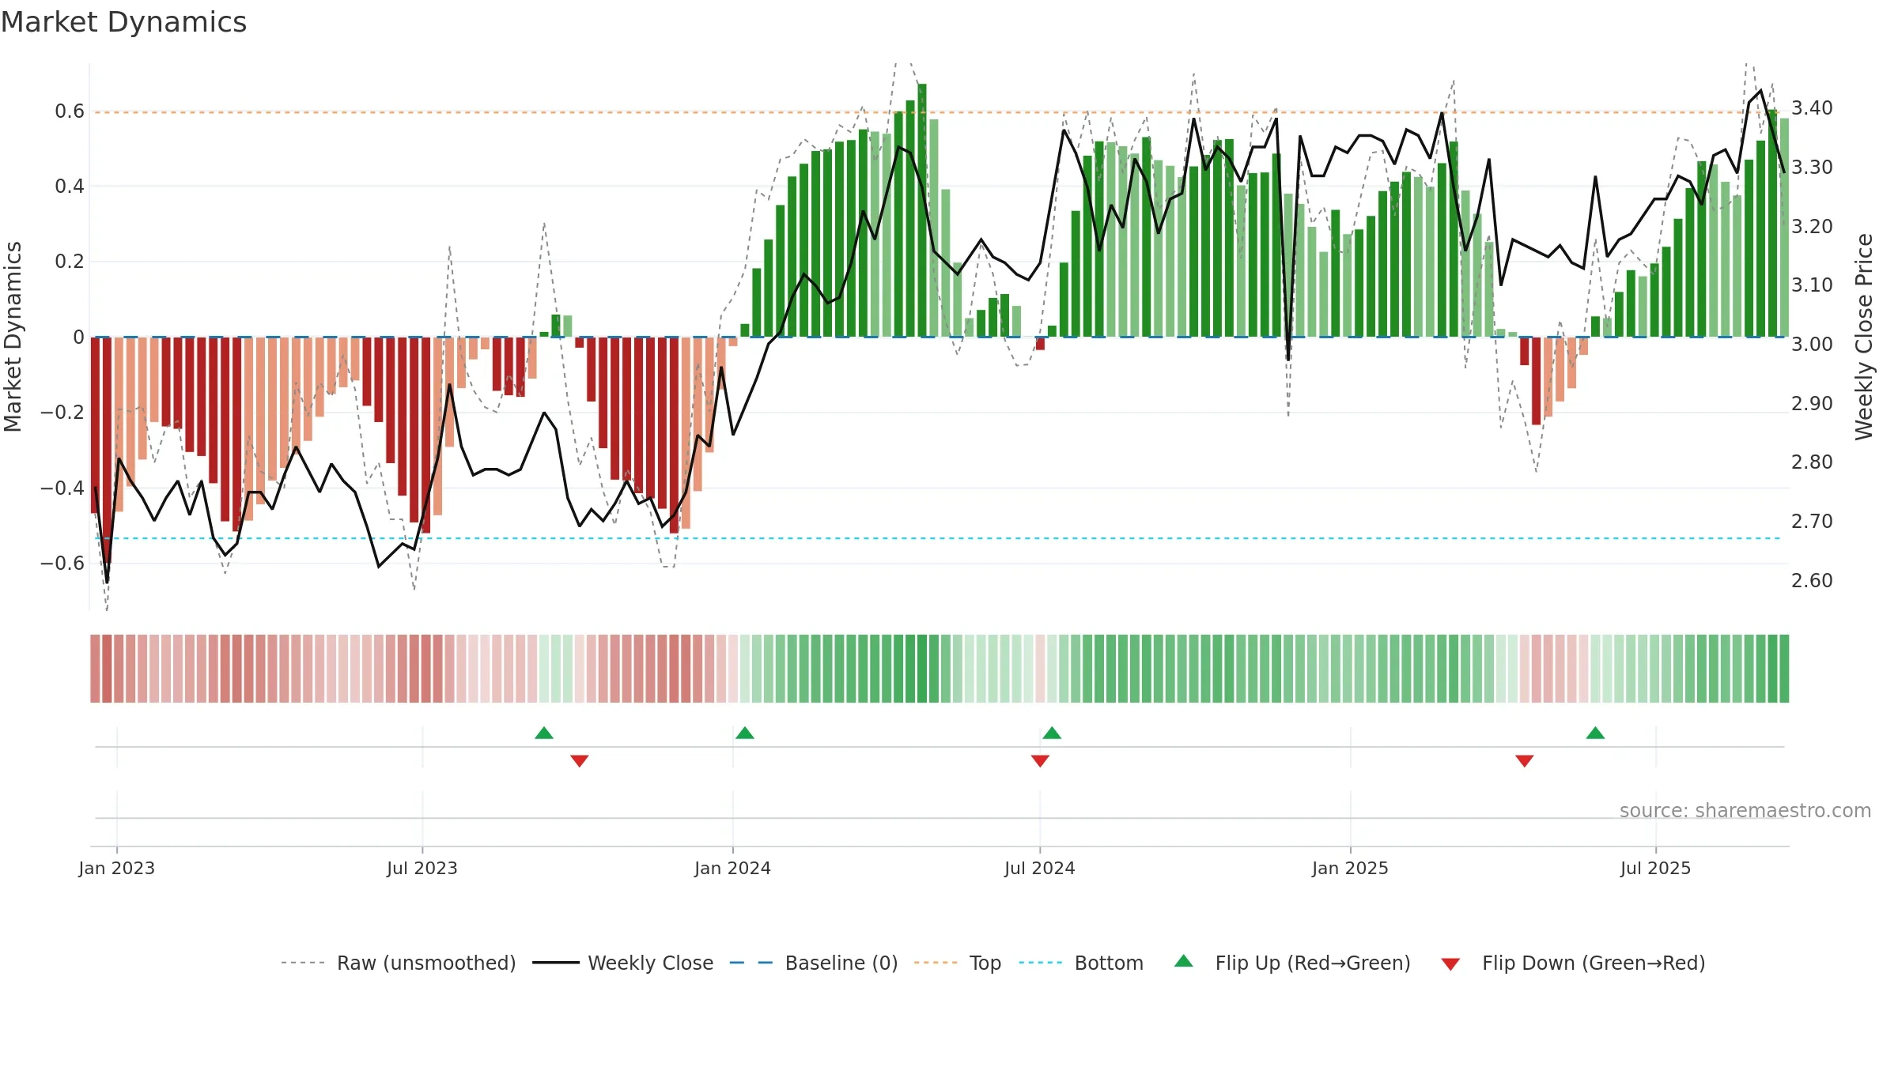This screenshot has height=1067, width=1898.
Task: Toggle the Raw (unsmoothed) legend entry
Action: (x=398, y=963)
